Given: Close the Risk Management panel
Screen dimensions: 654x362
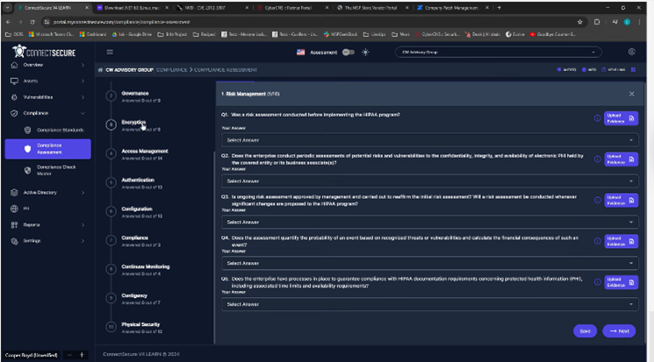Looking at the screenshot, I should (x=631, y=94).
